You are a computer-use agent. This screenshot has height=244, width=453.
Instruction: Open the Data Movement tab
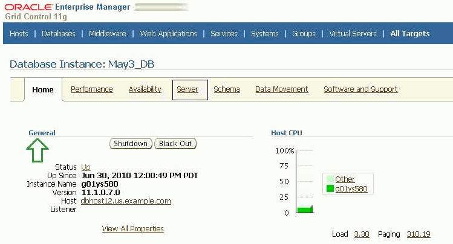[x=282, y=89]
